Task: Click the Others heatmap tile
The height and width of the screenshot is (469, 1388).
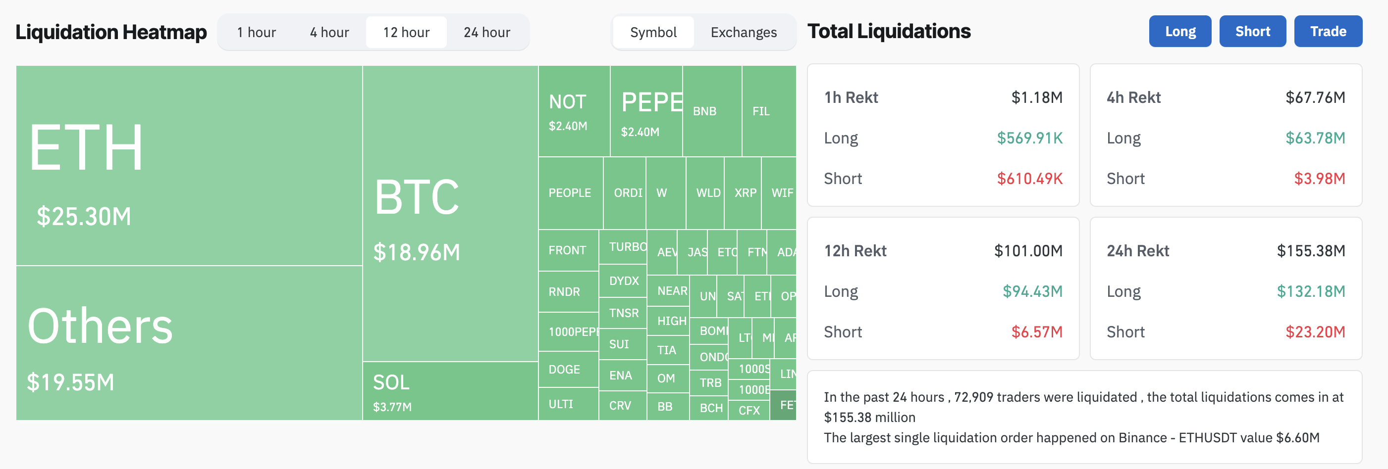Action: coord(189,343)
